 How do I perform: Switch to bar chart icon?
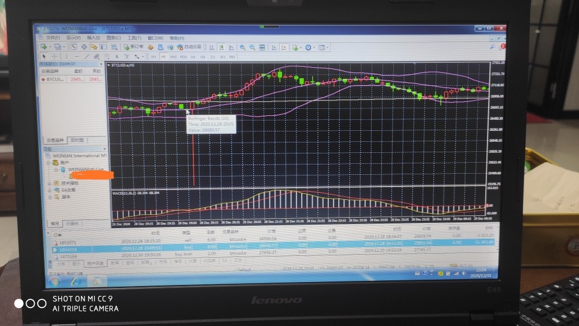[211, 47]
